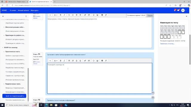This screenshot has height=107, width=191.
Task: Collapse the 'КНИР 6-й семестр' section
Action: tap(3, 48)
